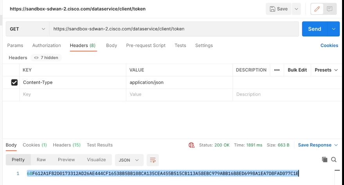Click the line number 1 in response
This screenshot has height=185, width=344.
click(18, 174)
